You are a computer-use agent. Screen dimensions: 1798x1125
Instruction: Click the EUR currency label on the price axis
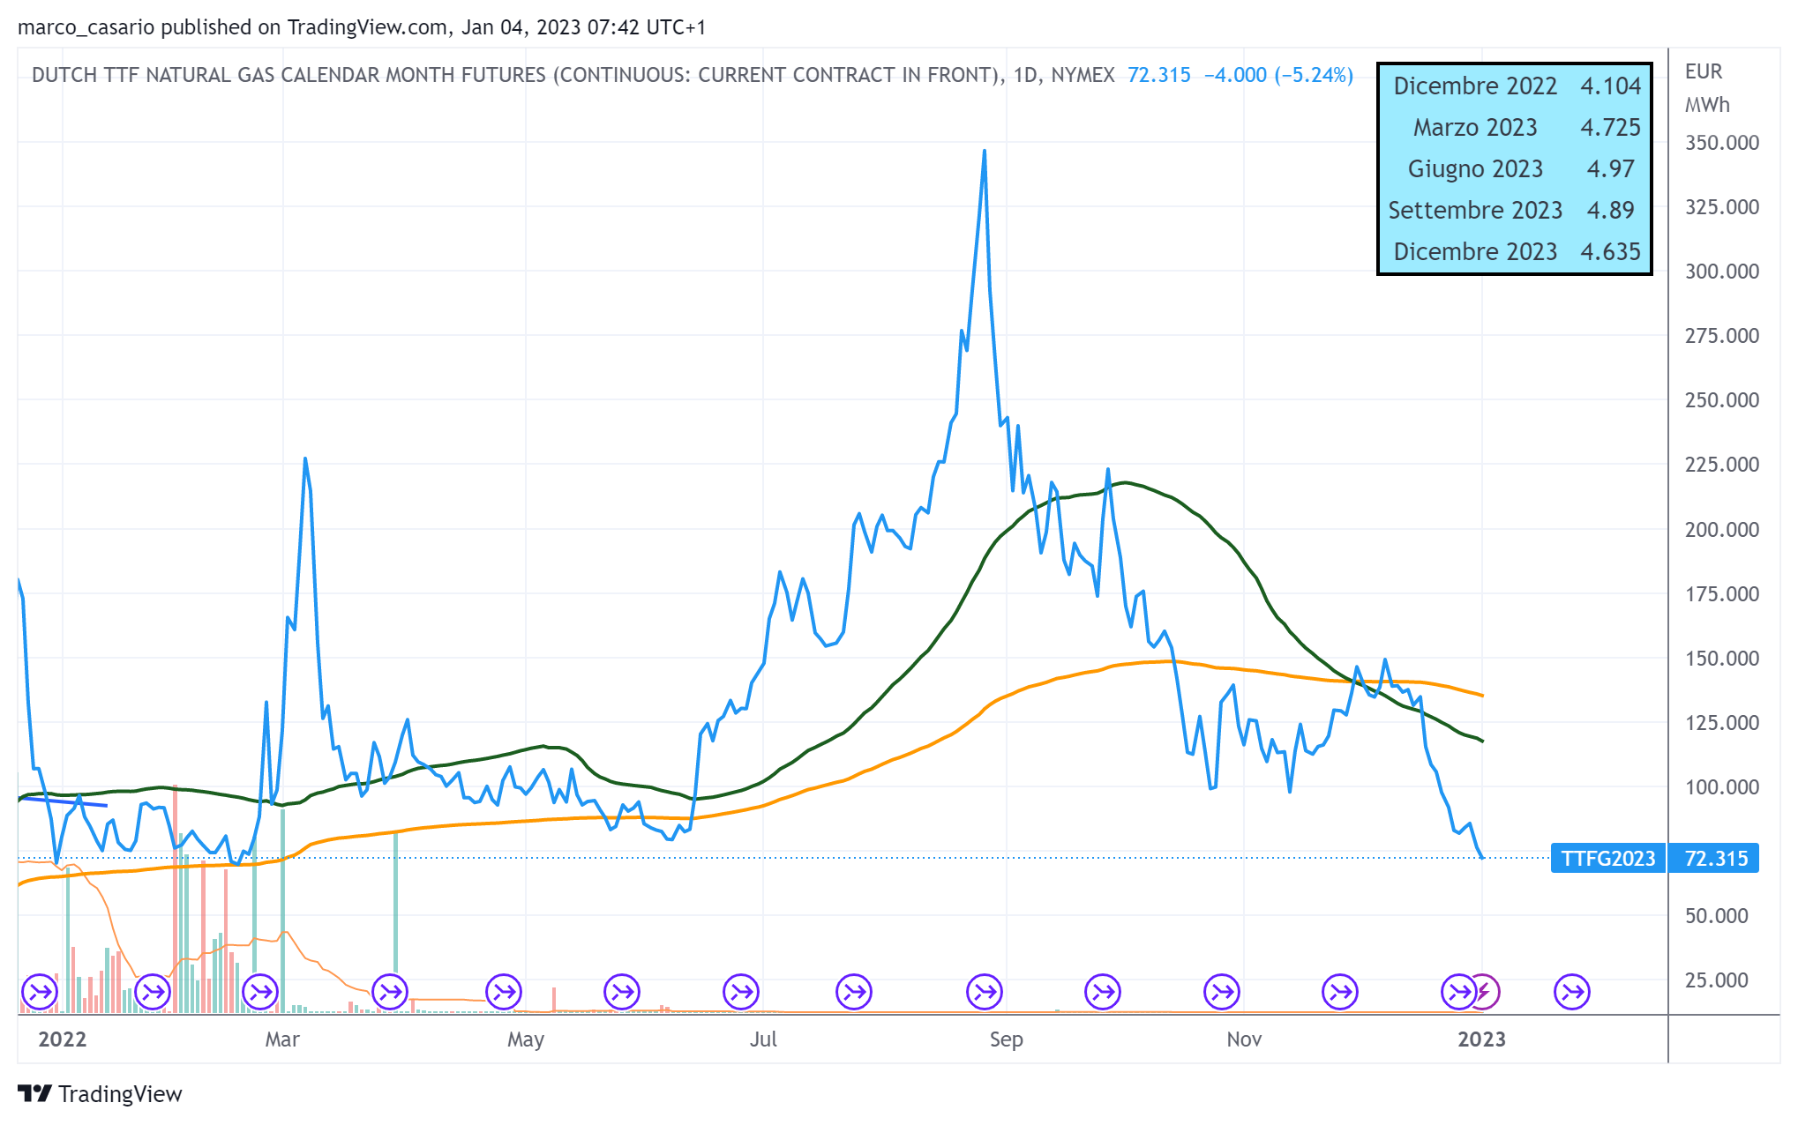tap(1703, 71)
